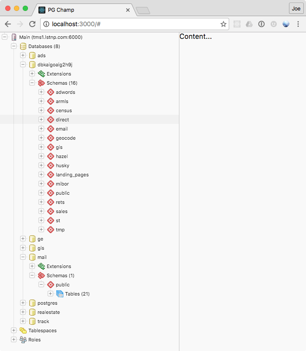
Task: Click the landing_pages schema icon
Action: (x=51, y=175)
